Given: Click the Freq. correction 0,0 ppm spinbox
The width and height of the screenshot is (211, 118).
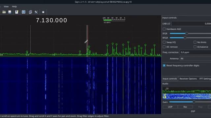Looking at the screenshot, I should pyautogui.click(x=195, y=52).
